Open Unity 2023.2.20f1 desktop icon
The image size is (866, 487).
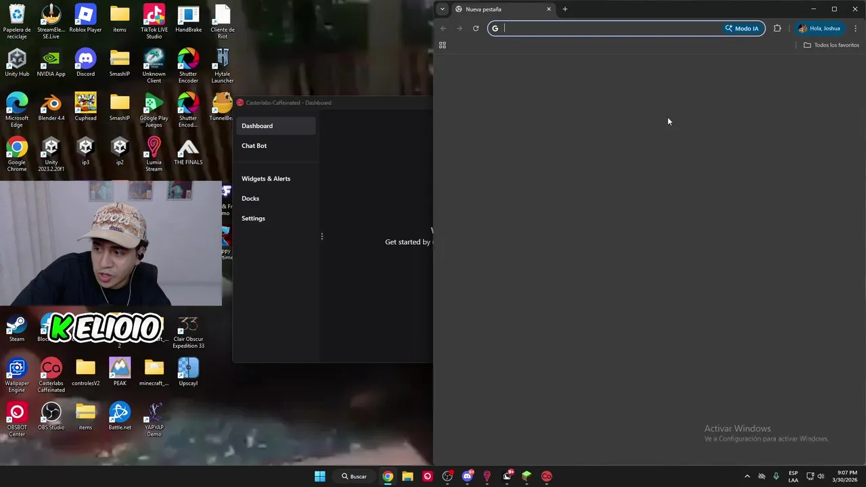click(51, 154)
